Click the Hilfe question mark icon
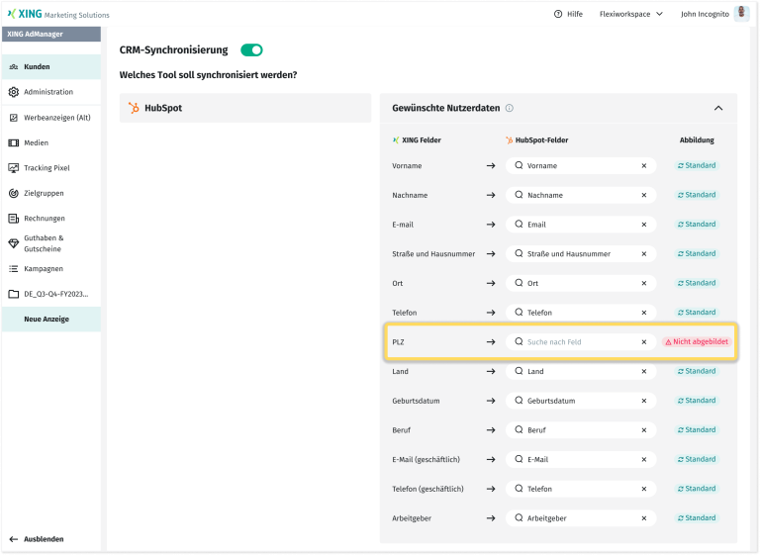Viewport: 760px width, 555px height. [558, 14]
